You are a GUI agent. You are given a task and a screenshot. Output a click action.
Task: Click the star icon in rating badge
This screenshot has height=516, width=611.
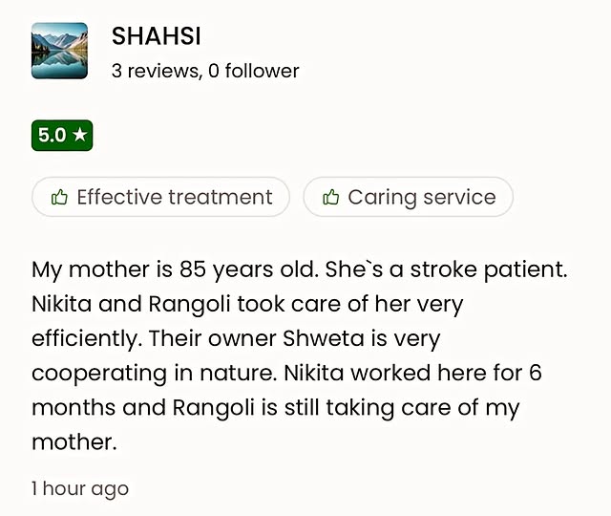(79, 135)
